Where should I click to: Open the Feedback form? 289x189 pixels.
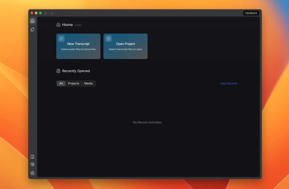coord(251,13)
